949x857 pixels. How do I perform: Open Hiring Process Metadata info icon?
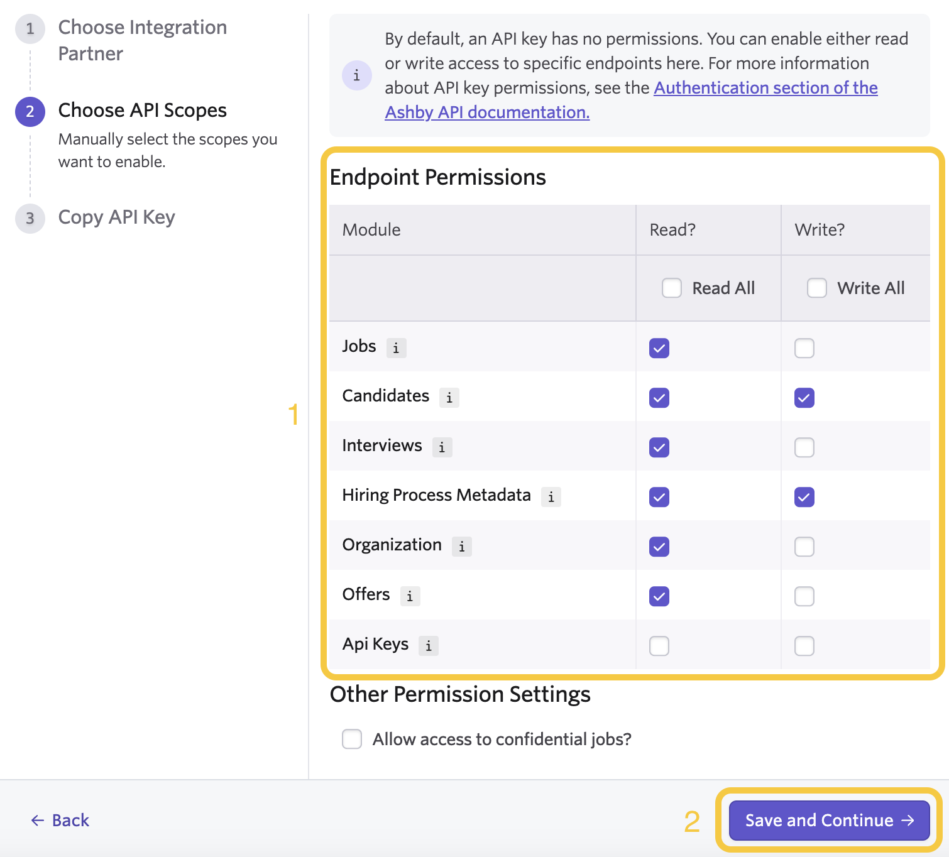pos(551,496)
